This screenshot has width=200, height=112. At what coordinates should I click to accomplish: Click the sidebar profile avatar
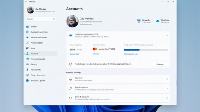pos(31,10)
